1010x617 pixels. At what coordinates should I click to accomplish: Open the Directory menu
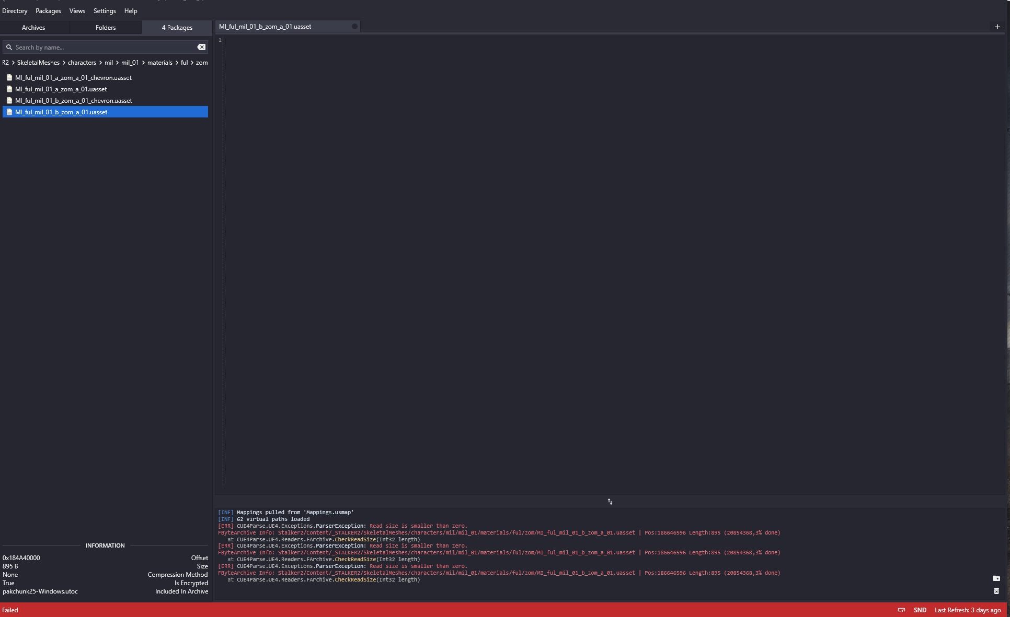[15, 11]
